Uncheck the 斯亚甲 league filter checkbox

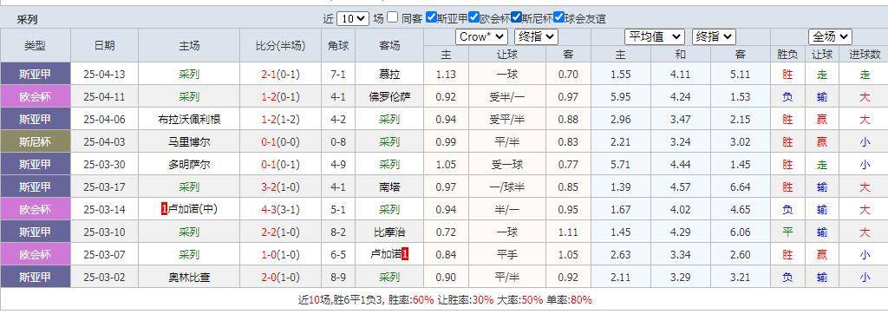(431, 17)
